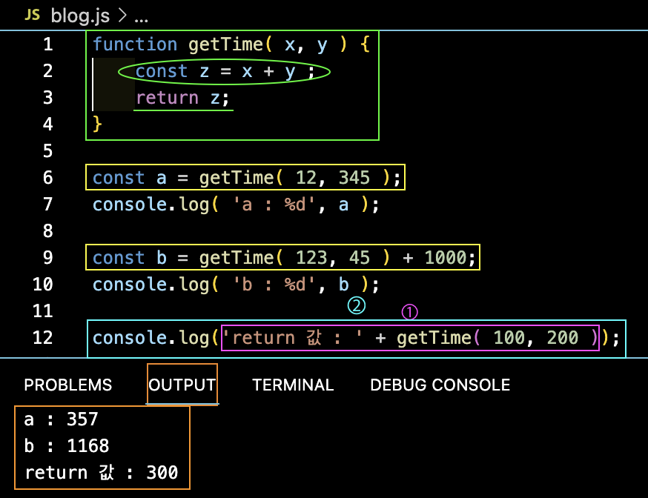Screen dimensions: 648x498
Task: Click 'const a' declaration on line 6
Action: pyautogui.click(x=129, y=178)
